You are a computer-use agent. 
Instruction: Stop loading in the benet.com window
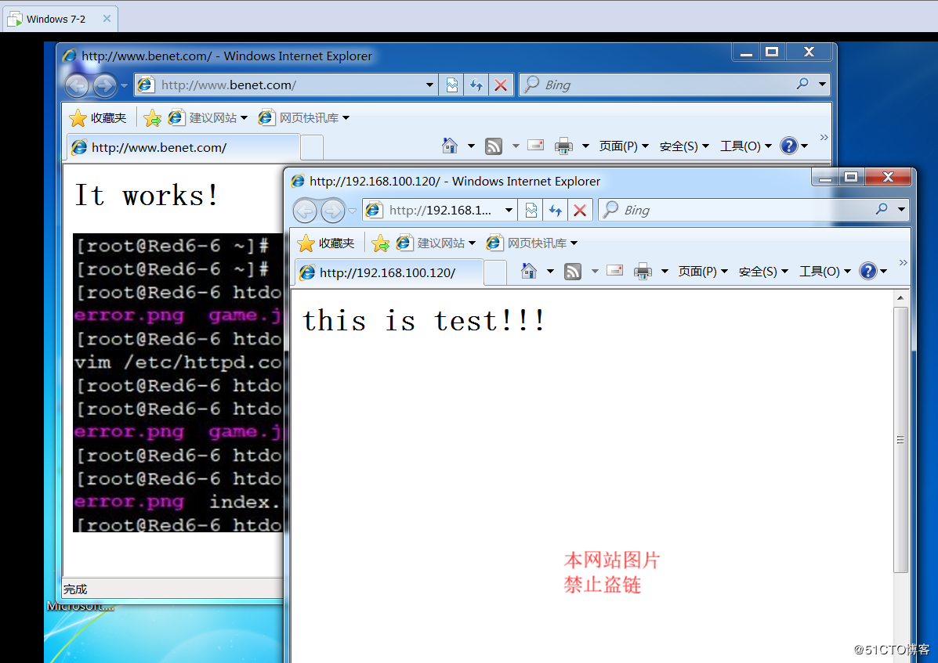coord(501,85)
